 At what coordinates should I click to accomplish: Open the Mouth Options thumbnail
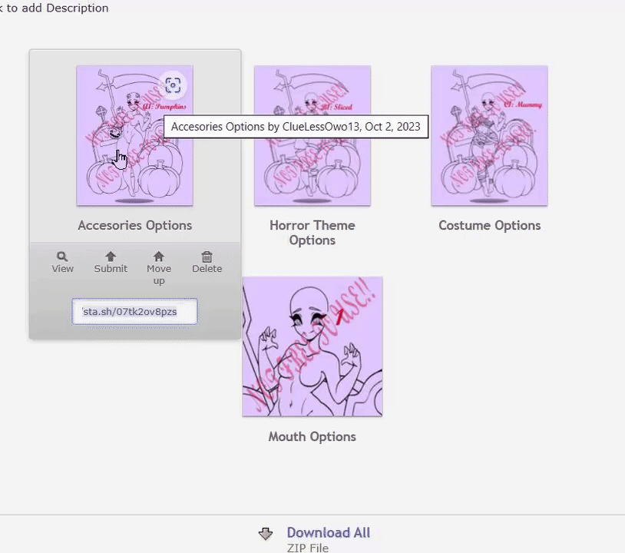pyautogui.click(x=312, y=346)
